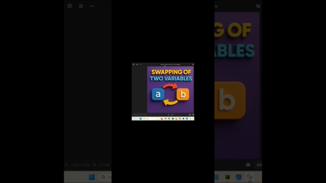The width and height of the screenshot is (326, 183).
Task: Click the image file name title
Action: pos(170,65)
